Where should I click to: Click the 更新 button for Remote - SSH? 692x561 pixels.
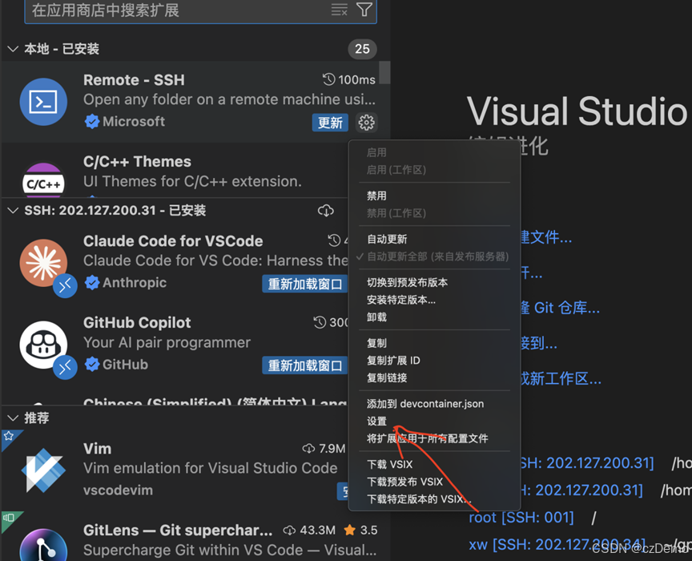tap(330, 123)
